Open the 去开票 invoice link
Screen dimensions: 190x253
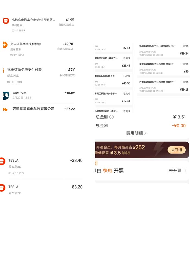pyautogui.click(x=175, y=170)
